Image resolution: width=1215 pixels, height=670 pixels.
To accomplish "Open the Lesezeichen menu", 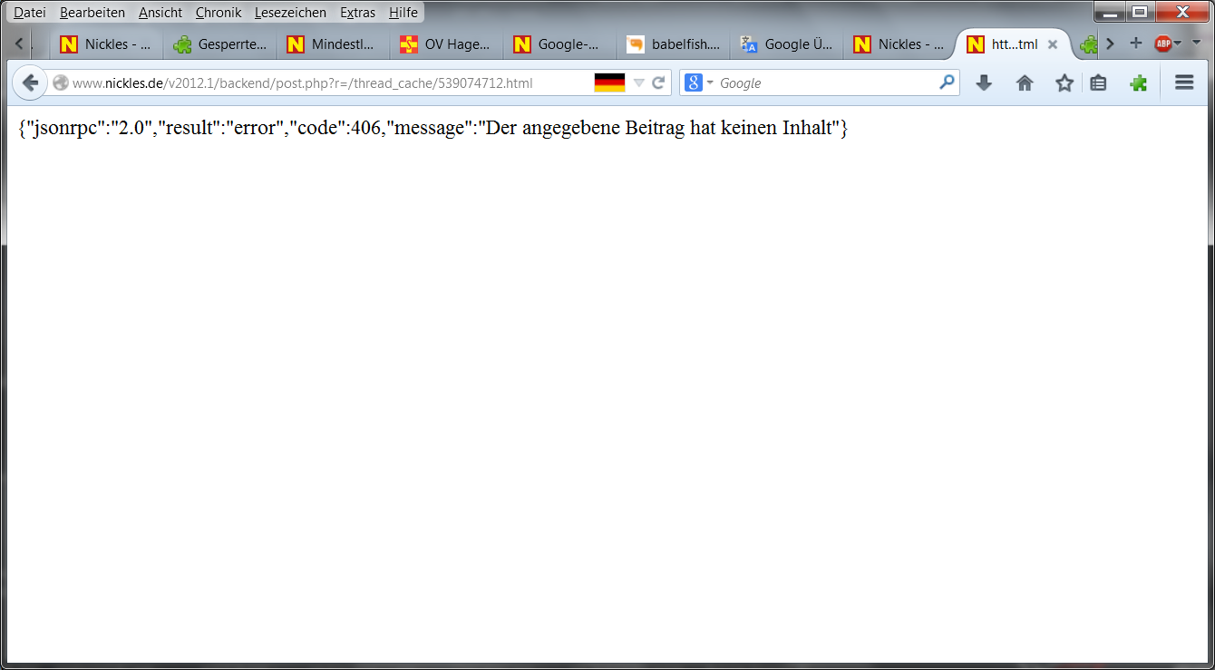I will tap(290, 13).
